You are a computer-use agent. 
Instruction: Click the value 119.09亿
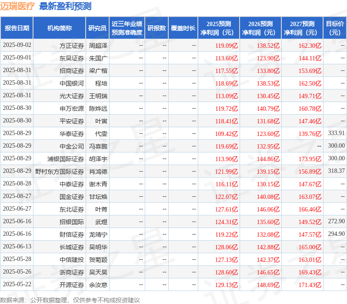pyautogui.click(x=227, y=46)
